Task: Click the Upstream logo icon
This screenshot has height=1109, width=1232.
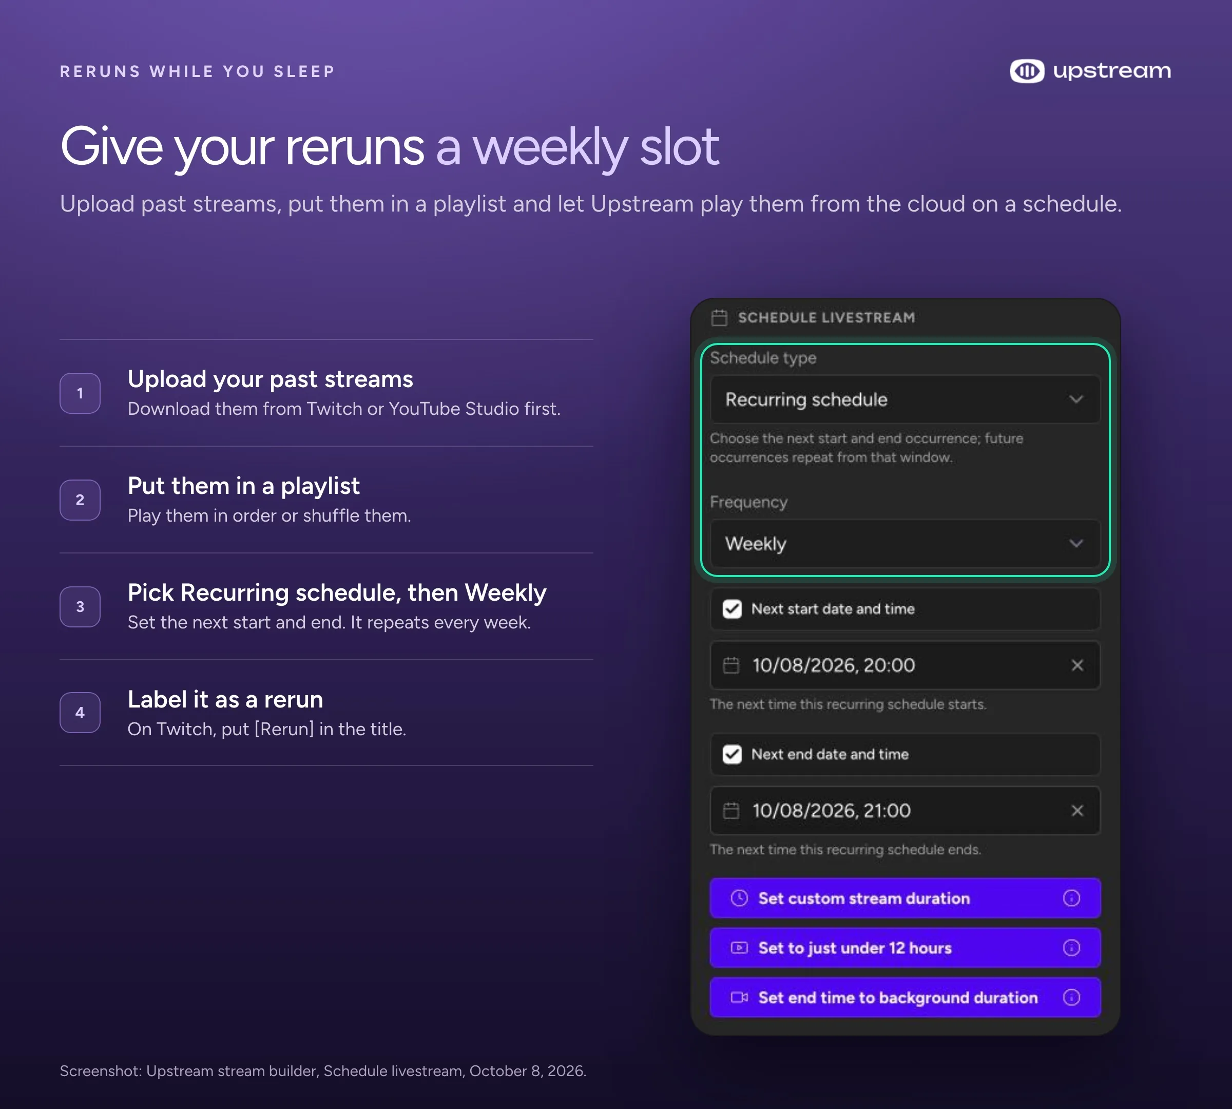Action: pos(1027,71)
